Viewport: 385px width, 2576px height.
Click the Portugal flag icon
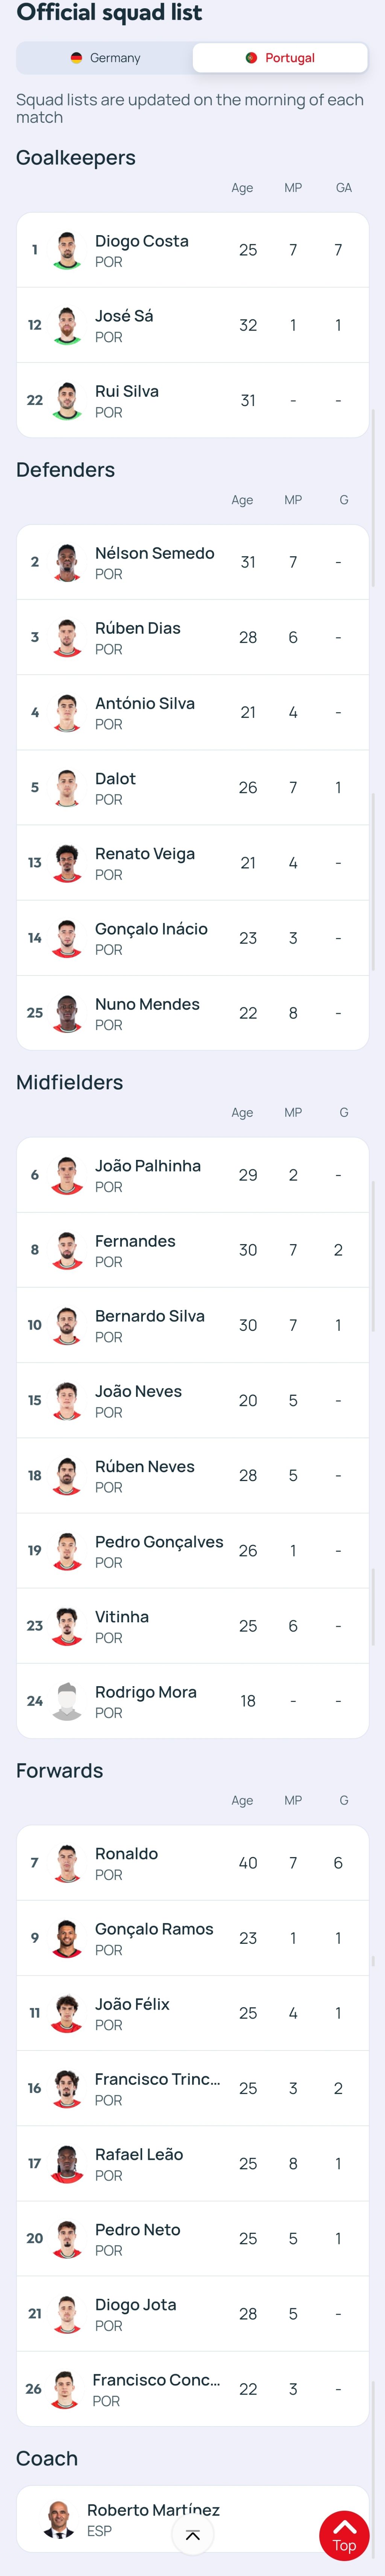coord(251,58)
